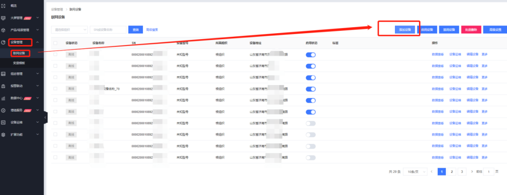
Task: Collapse the 设备管理 menu chevron
Action: [37, 42]
